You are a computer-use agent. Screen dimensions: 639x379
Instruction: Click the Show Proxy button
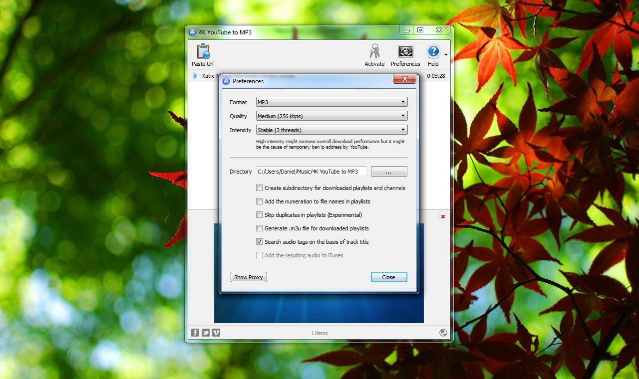tap(249, 277)
